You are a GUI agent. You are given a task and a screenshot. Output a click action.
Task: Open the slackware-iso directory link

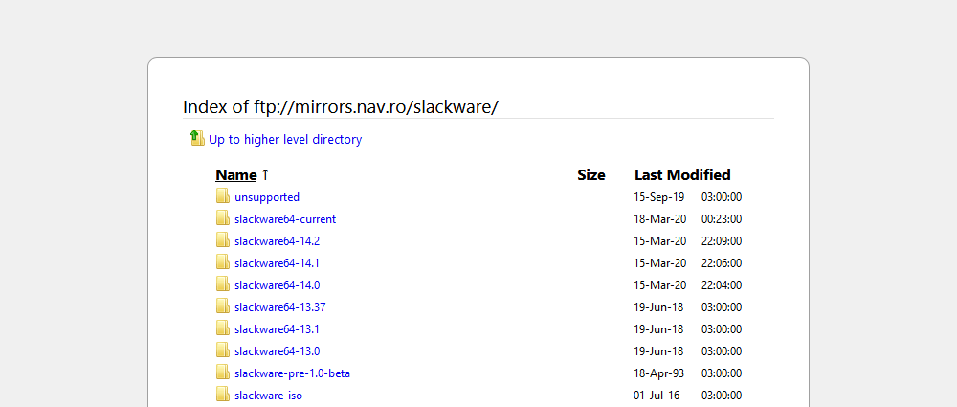point(268,396)
